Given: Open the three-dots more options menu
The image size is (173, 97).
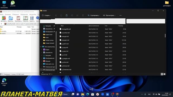Looking at the screenshot, I should tap(121, 15).
